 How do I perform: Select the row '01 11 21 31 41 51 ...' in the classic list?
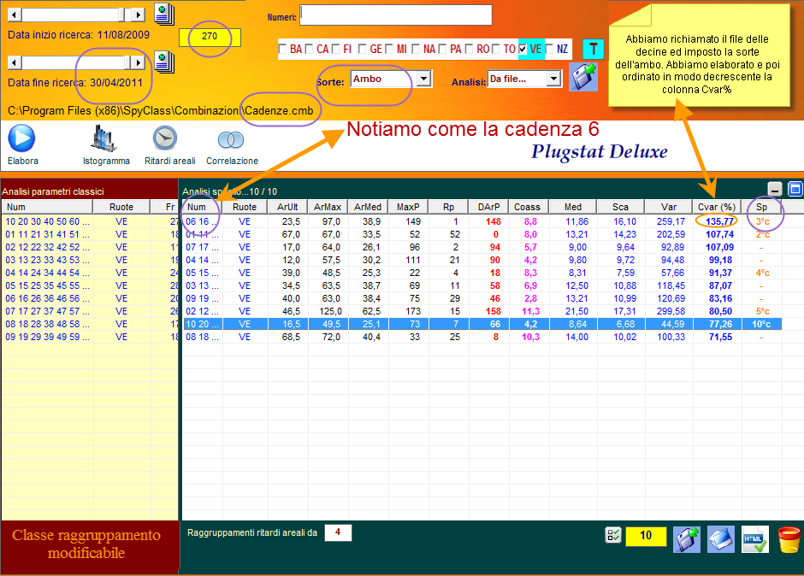click(x=90, y=235)
